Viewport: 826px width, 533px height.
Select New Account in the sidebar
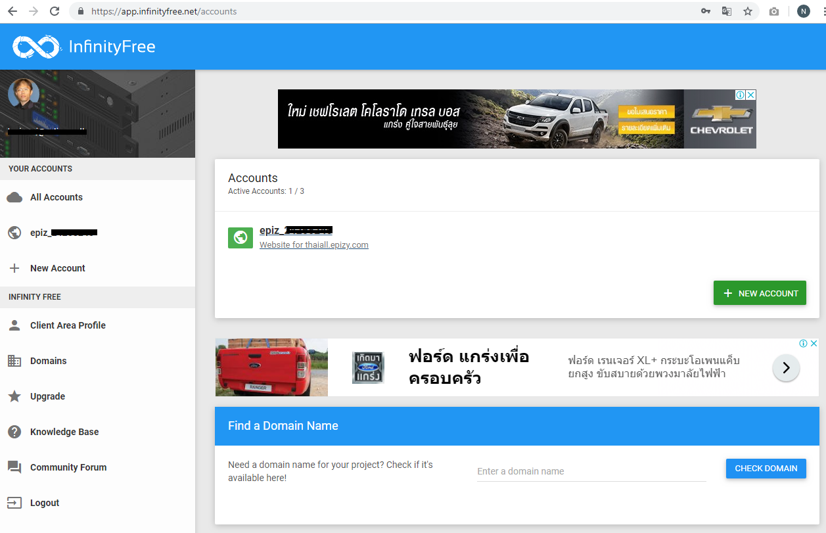[57, 268]
